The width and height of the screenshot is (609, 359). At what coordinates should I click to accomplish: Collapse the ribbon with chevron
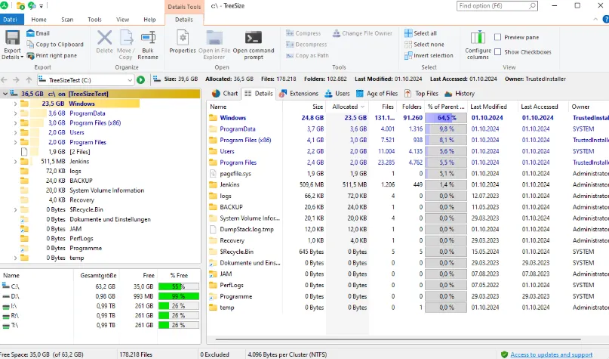click(x=595, y=19)
